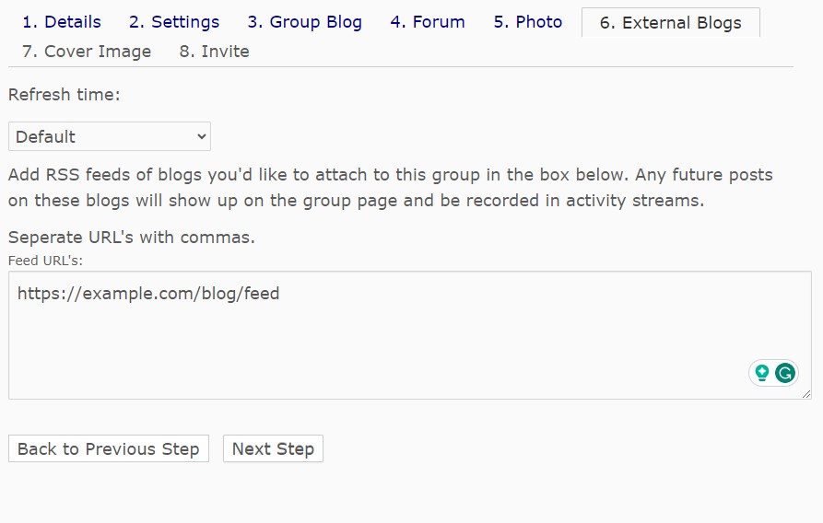The image size is (823, 523).
Task: Click the Refresh time dropdown arrow
Action: (202, 137)
